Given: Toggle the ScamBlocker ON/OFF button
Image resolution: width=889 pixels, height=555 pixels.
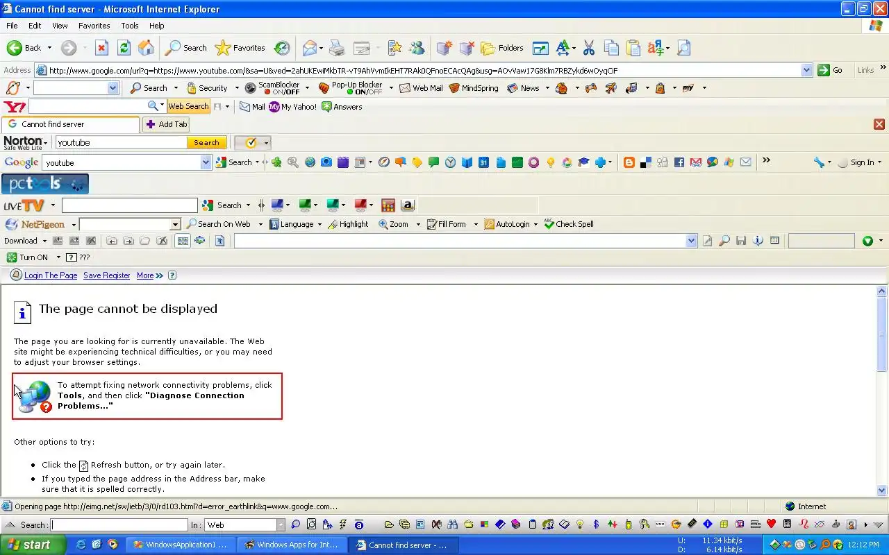Looking at the screenshot, I should [x=272, y=88].
